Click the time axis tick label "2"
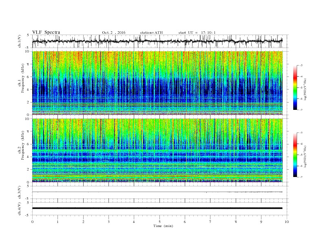This screenshot has height=249, width=323. 83,222
